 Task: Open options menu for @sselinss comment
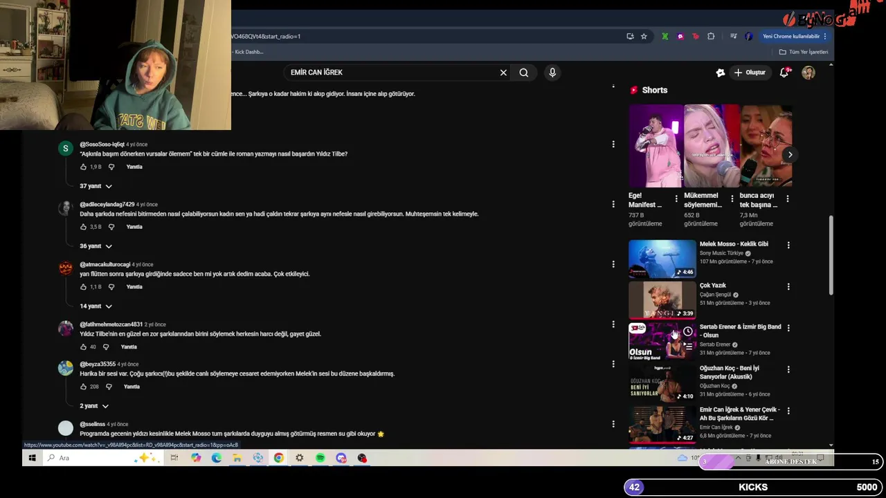pos(613,424)
